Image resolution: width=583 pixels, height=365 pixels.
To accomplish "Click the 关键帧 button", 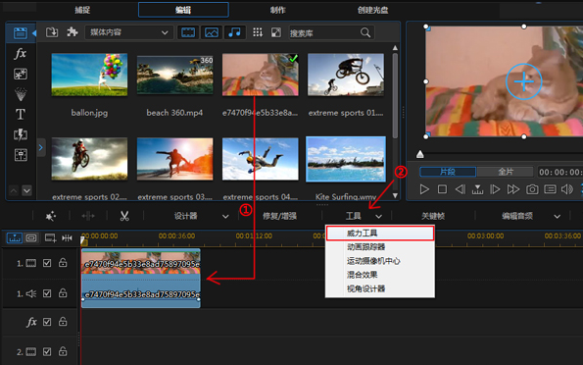I will click(433, 216).
